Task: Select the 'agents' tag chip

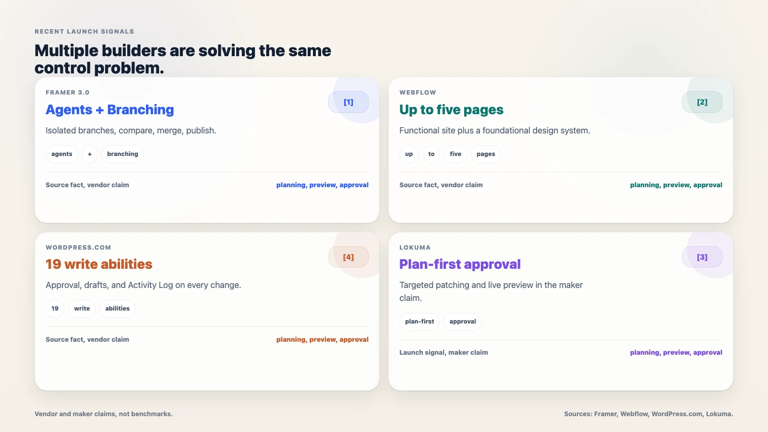Action: (x=62, y=154)
